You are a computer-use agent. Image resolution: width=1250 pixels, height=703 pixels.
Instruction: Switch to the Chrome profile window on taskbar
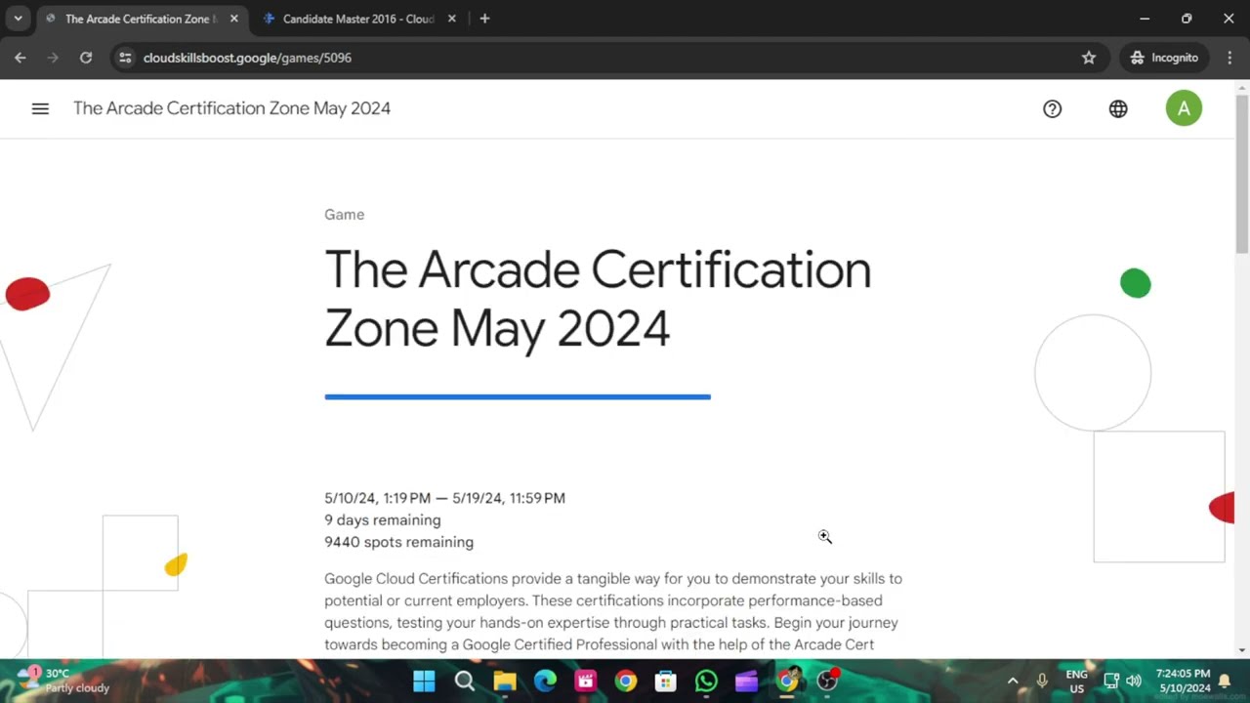787,681
